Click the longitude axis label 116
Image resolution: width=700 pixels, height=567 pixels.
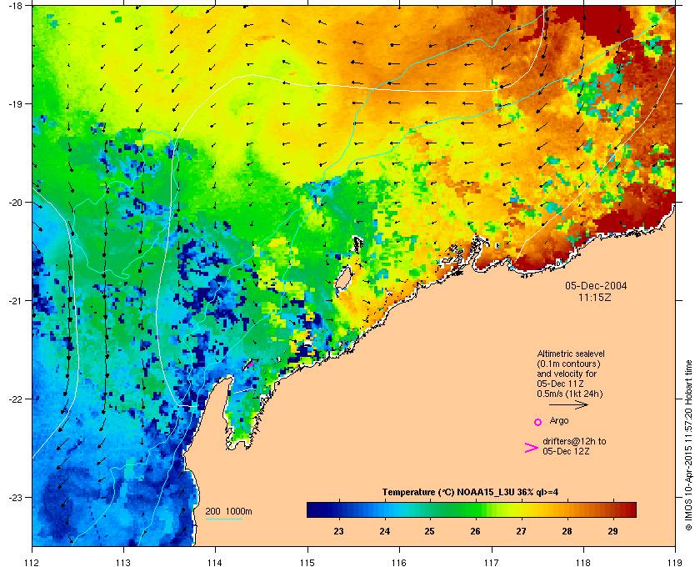coord(399,563)
